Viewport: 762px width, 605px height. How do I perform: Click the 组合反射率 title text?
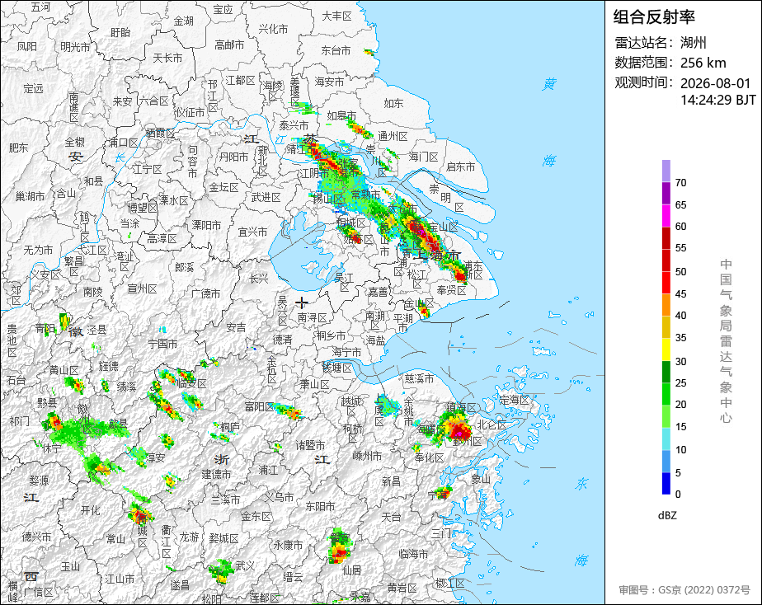[x=654, y=17]
